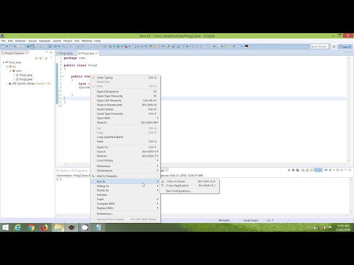354x265 pixels.
Task: Open the Open Perspective icon
Action: click(x=334, y=46)
